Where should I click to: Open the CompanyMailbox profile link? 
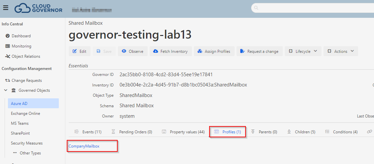pyautogui.click(x=84, y=146)
